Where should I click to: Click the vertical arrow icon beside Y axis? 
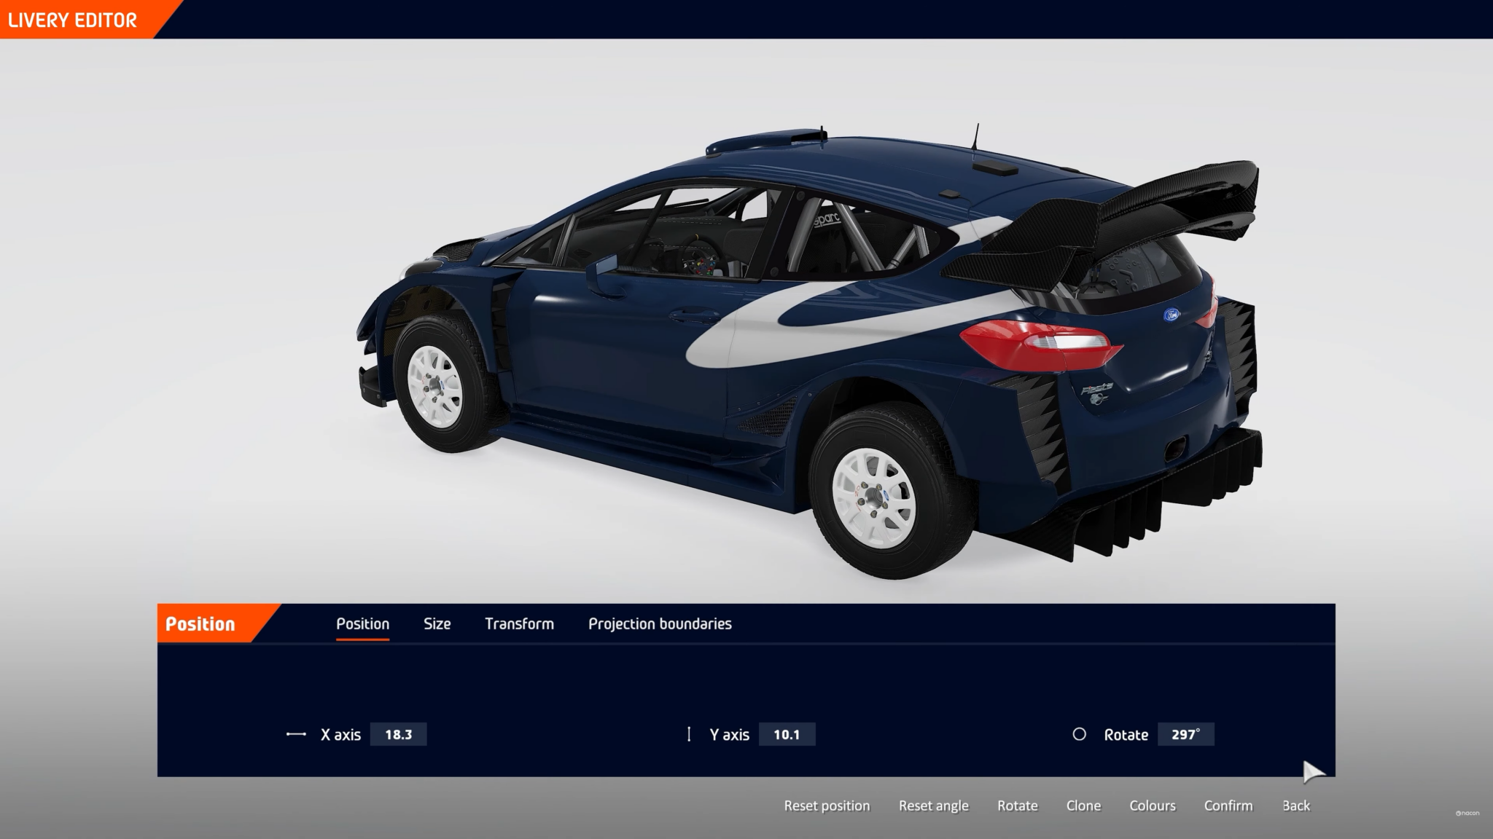[x=688, y=734]
